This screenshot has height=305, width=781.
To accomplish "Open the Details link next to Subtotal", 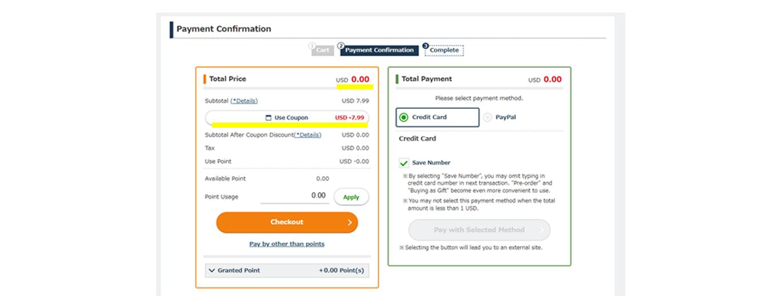I will pyautogui.click(x=244, y=101).
